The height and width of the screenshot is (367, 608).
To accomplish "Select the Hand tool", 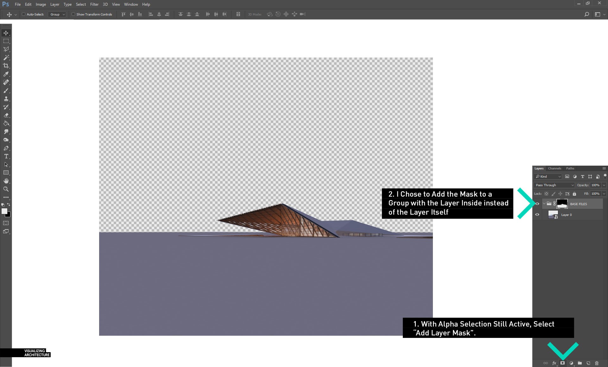I will click(x=6, y=181).
